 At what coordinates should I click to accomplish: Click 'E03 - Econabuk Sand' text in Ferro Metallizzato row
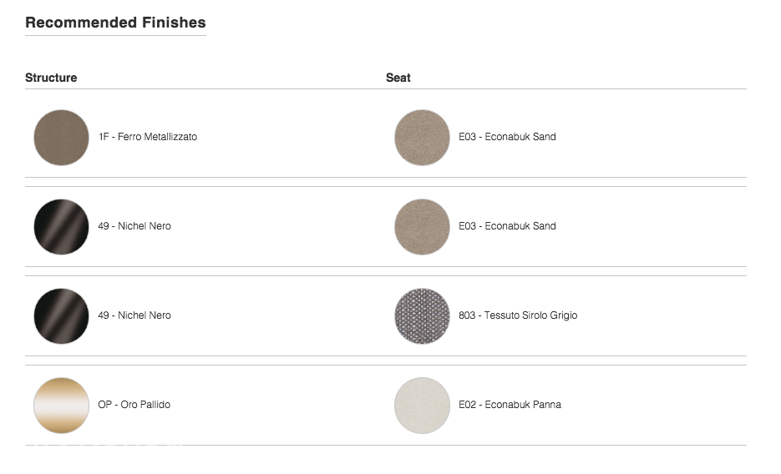507,137
